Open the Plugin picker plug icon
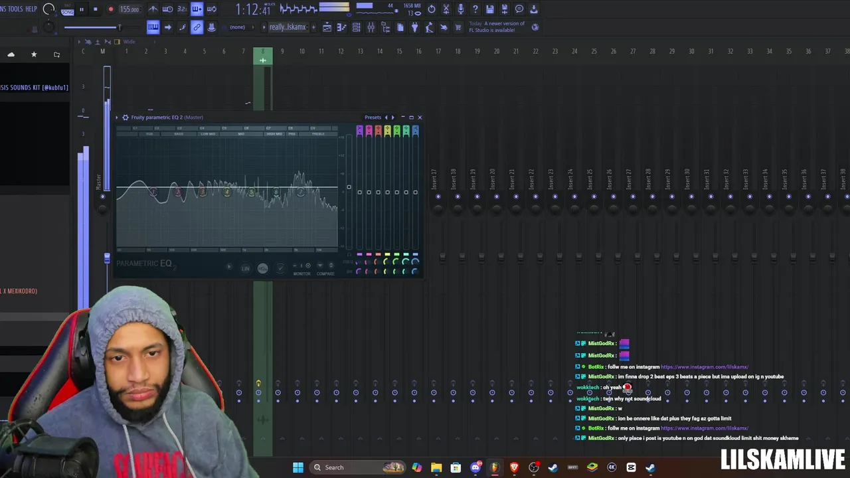 [x=414, y=27]
